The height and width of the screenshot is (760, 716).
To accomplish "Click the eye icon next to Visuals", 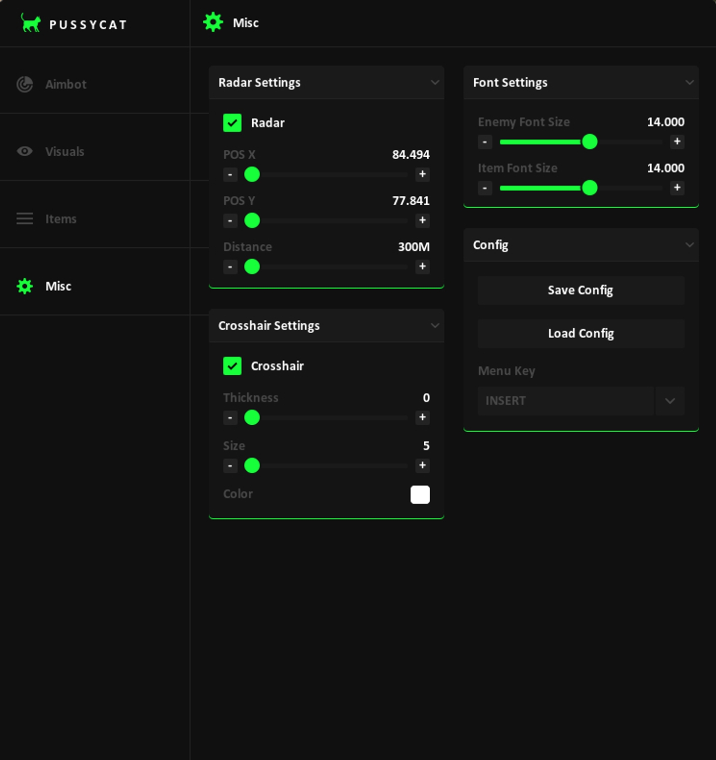I will (24, 151).
